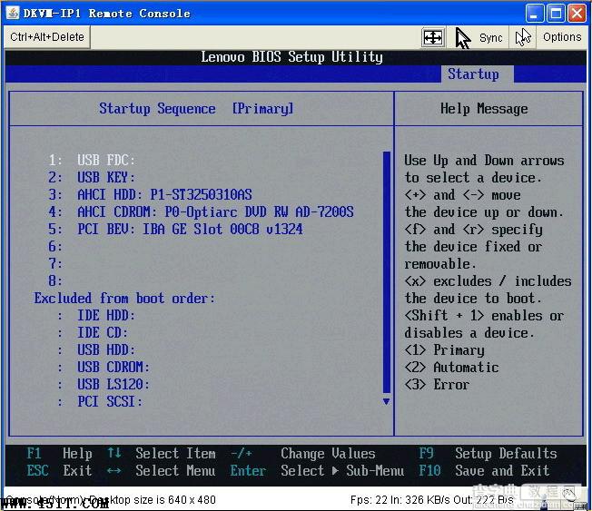Click the Ctrl+Alt+Delete button

(x=47, y=37)
